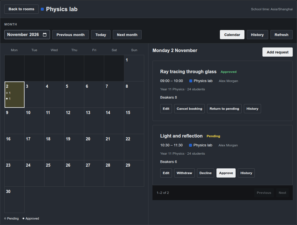Viewport: 297px width, 225px height.
Task: Withdraw the Light and reflection request
Action: 184,173
